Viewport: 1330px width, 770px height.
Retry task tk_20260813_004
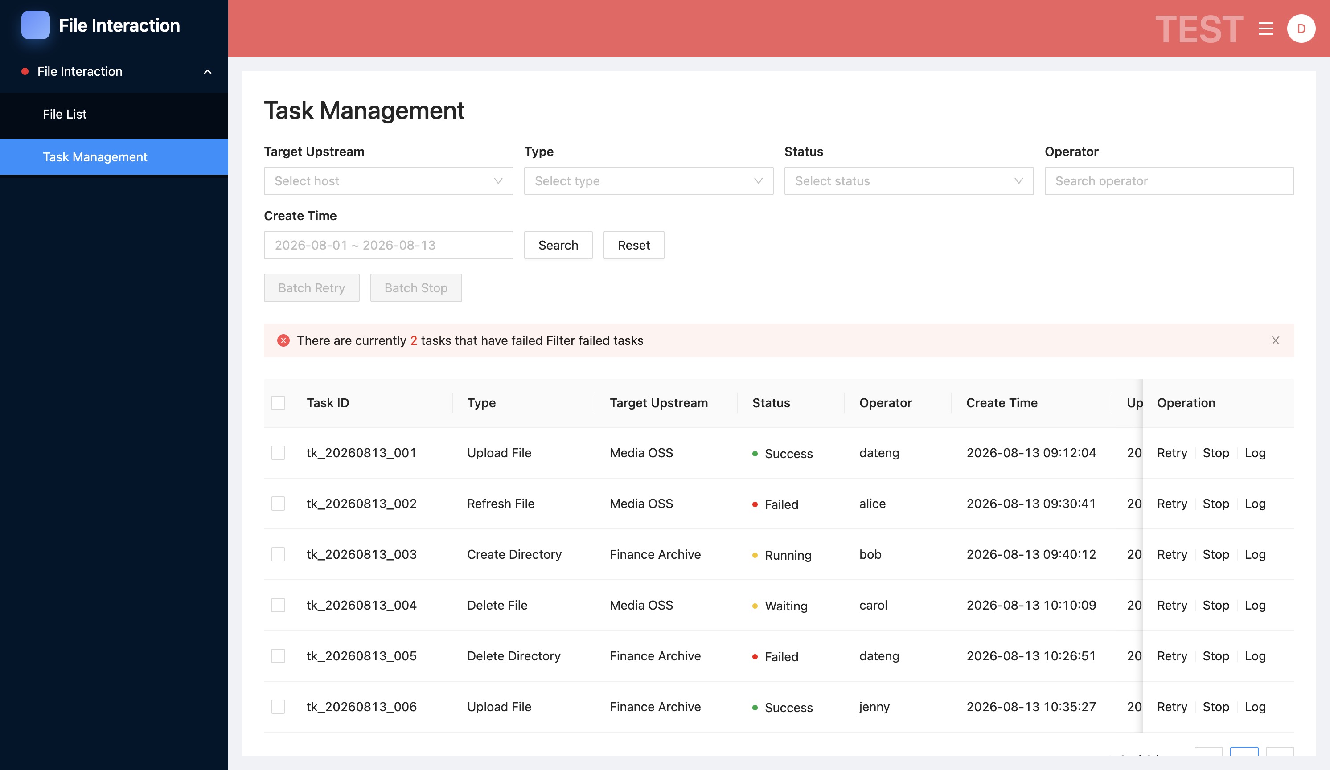tap(1172, 605)
